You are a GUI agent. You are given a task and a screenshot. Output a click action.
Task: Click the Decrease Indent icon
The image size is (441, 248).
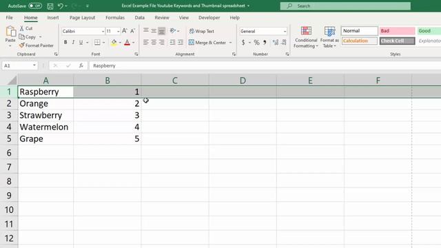click(x=173, y=43)
